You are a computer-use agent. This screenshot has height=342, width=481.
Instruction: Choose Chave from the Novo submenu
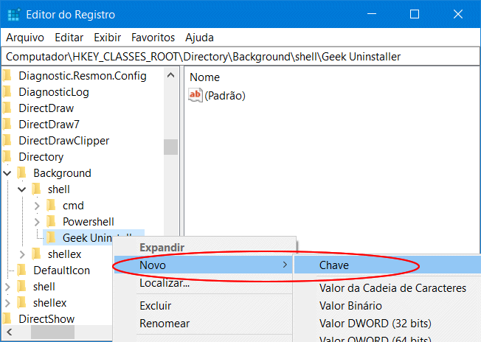[x=334, y=265]
